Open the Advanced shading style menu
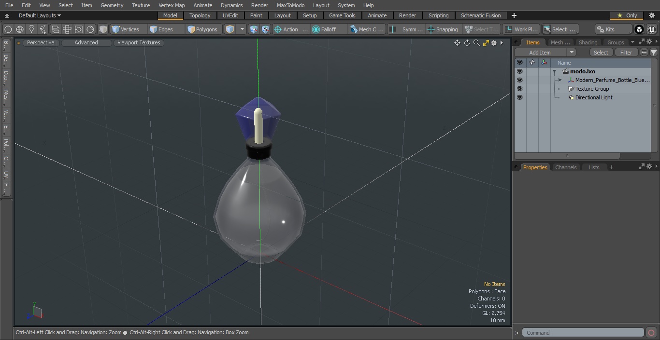Screen dimensions: 660x340 click(x=86, y=42)
